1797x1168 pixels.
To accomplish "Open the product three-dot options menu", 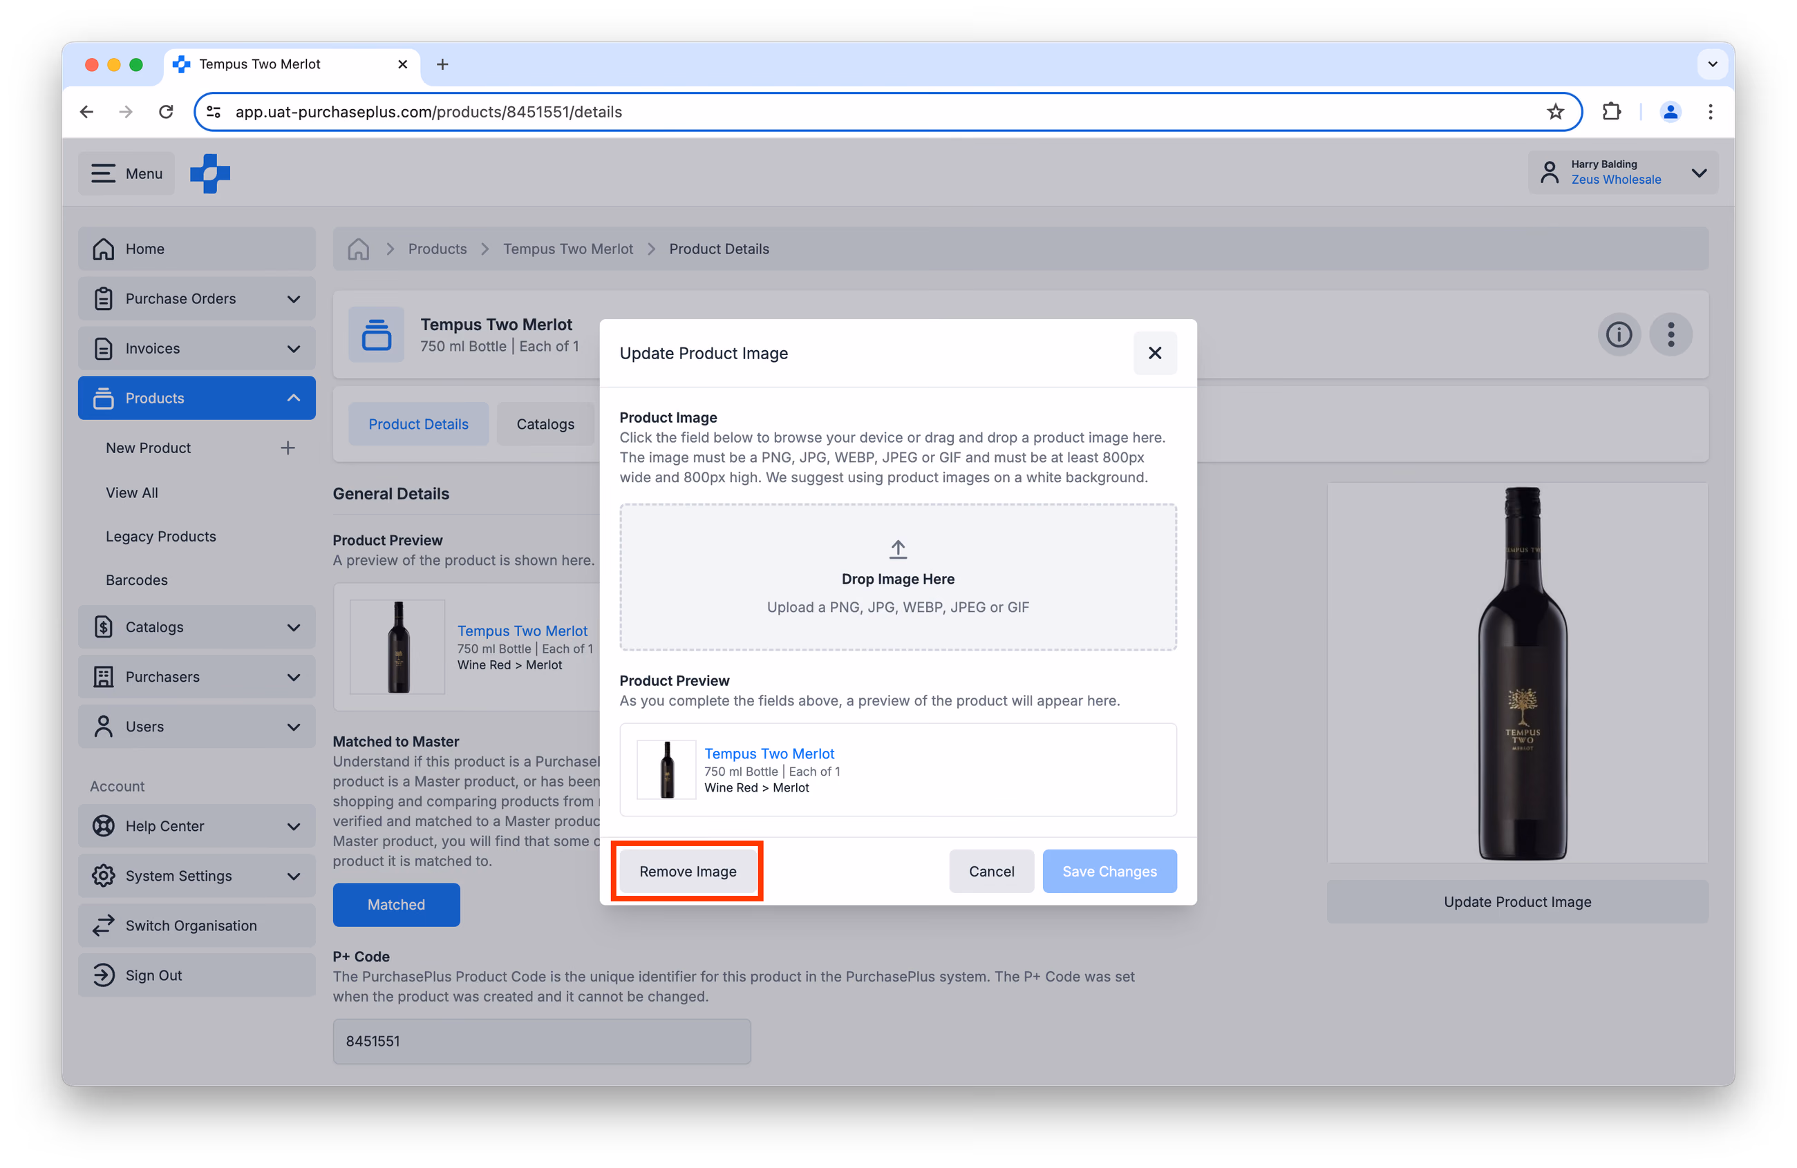I will tap(1670, 334).
